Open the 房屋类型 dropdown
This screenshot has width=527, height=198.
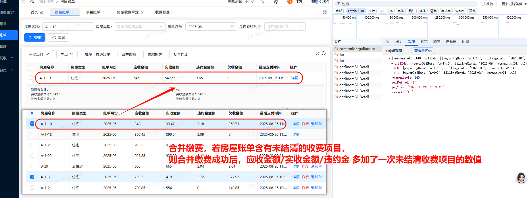click(x=139, y=27)
